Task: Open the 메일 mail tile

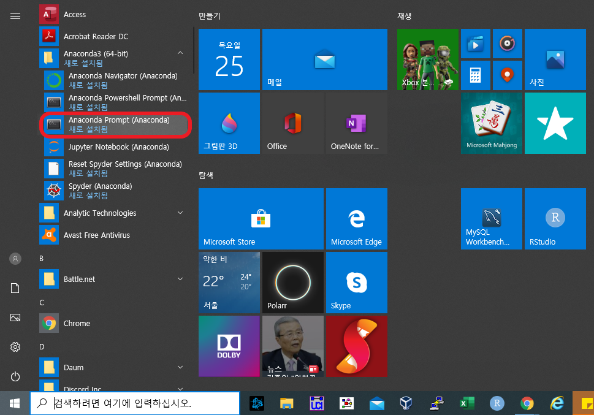Action: 325,59
